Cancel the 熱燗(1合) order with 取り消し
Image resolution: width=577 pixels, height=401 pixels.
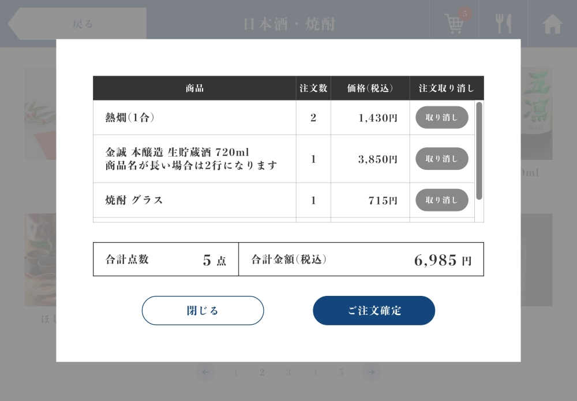(x=441, y=117)
